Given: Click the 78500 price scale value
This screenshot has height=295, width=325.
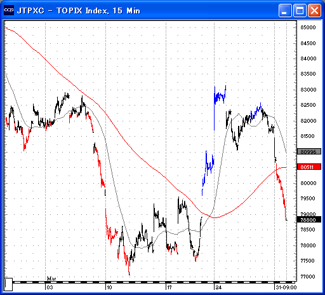Looking at the screenshot, I should pos(308,230).
